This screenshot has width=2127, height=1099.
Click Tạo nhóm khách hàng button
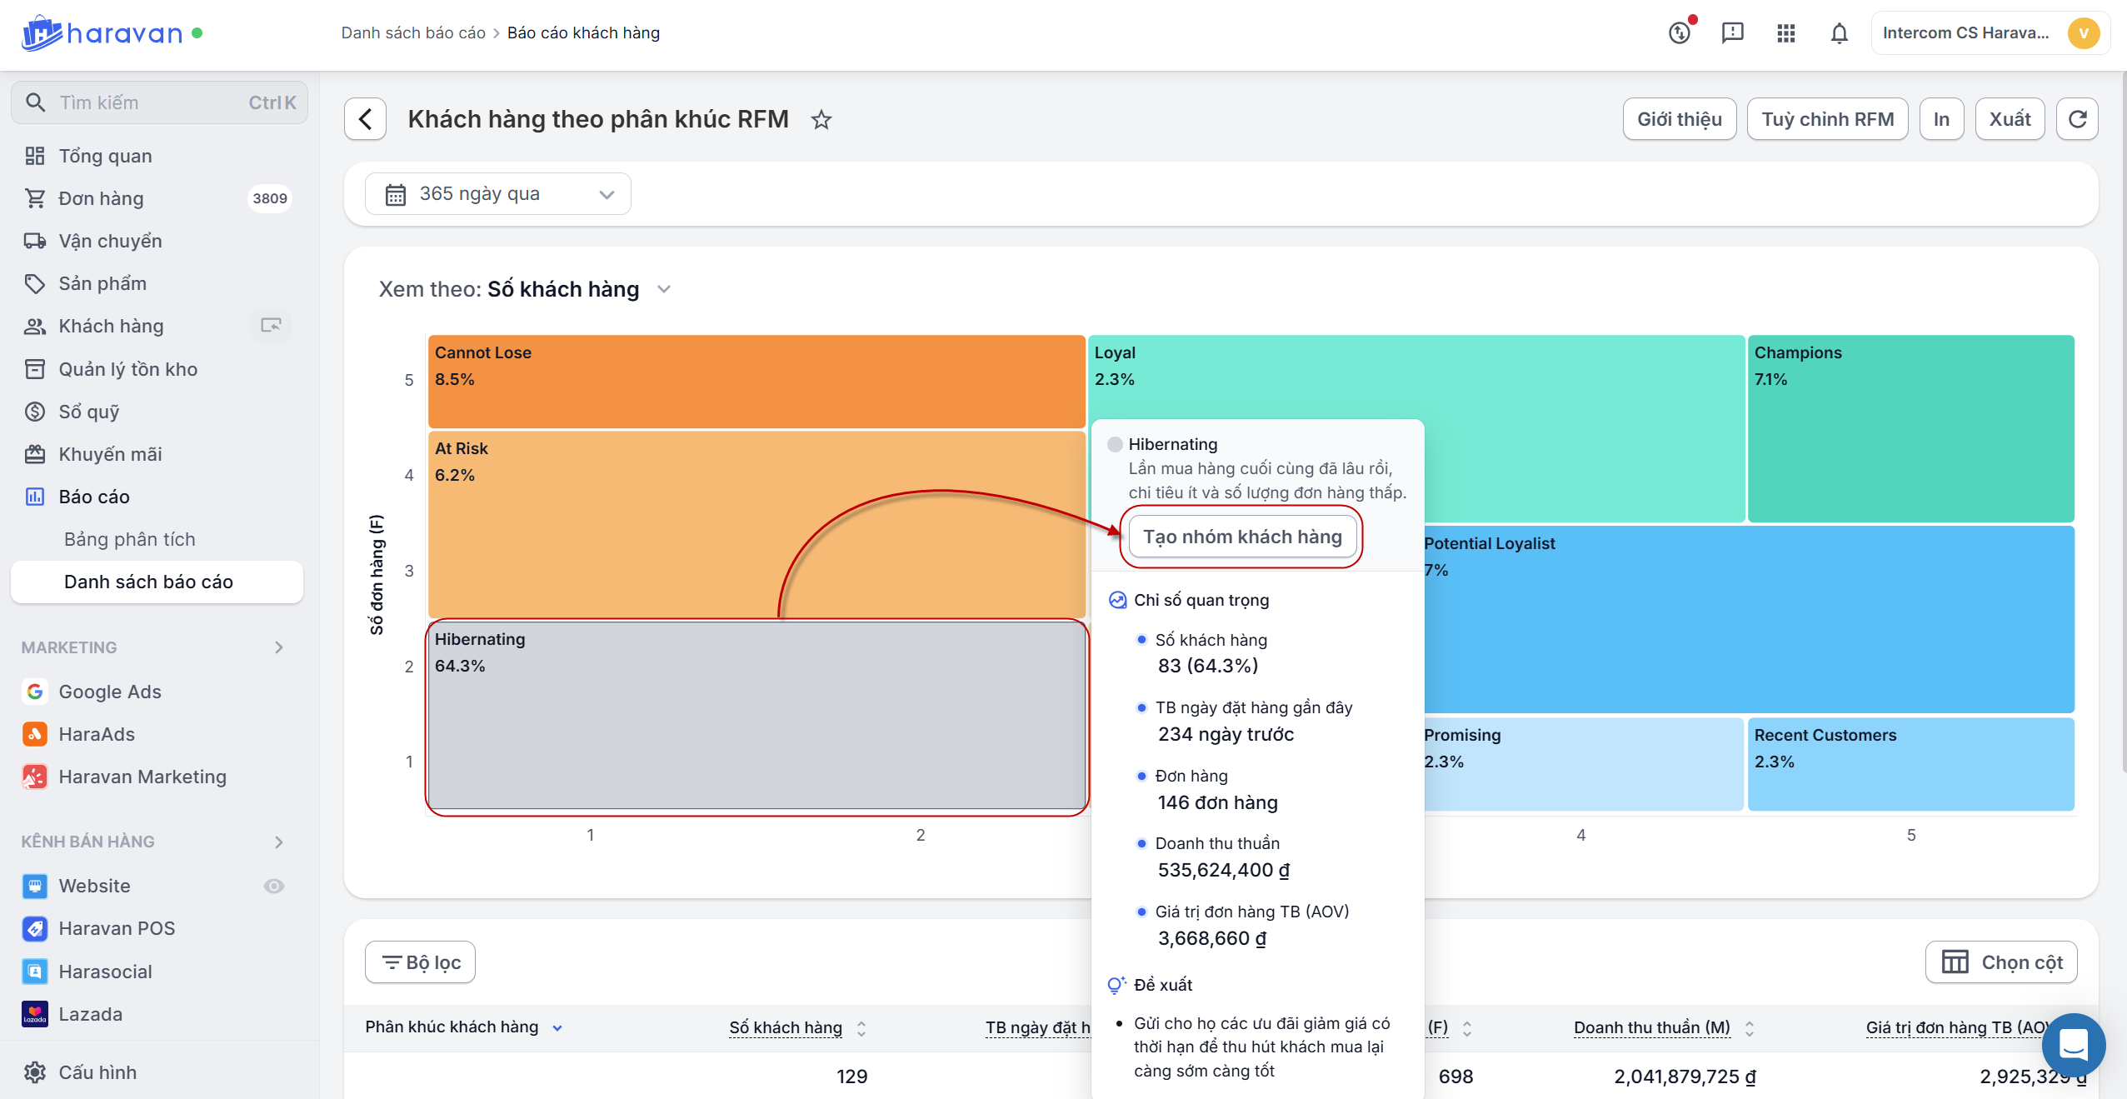pyautogui.click(x=1241, y=537)
